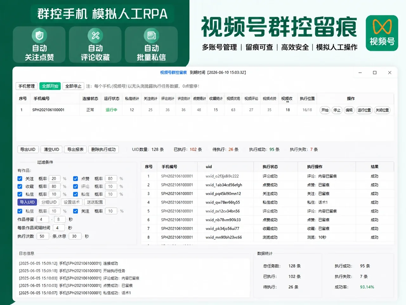Click 编辑 for phone SPH202106100001

(x=349, y=110)
